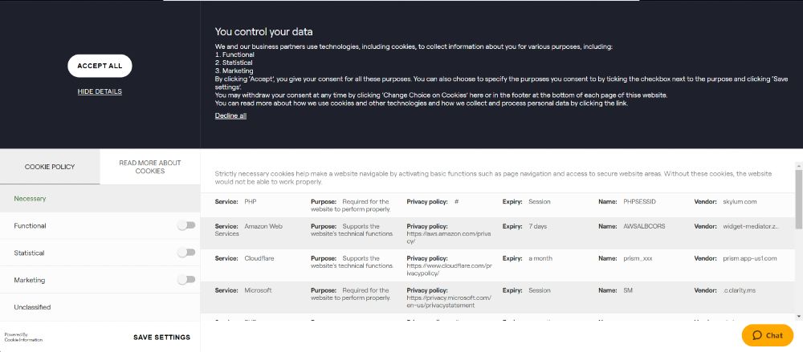Click the Accept All button

[x=100, y=66]
